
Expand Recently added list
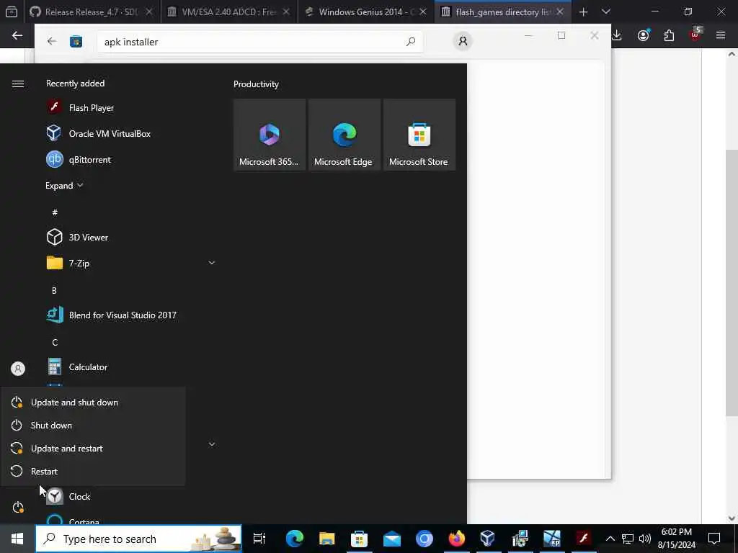(x=64, y=185)
